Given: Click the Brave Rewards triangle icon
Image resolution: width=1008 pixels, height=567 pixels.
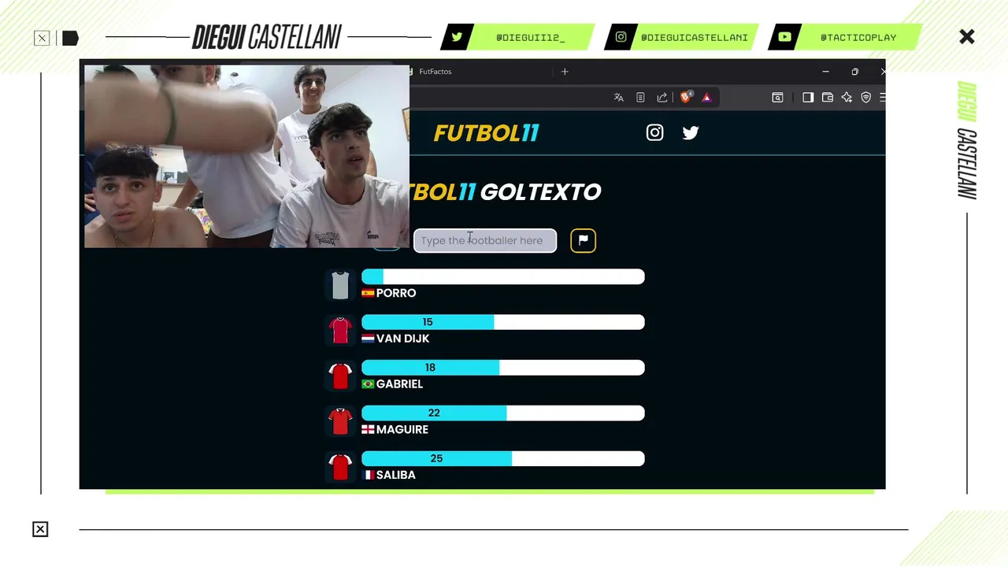Looking at the screenshot, I should tap(706, 98).
